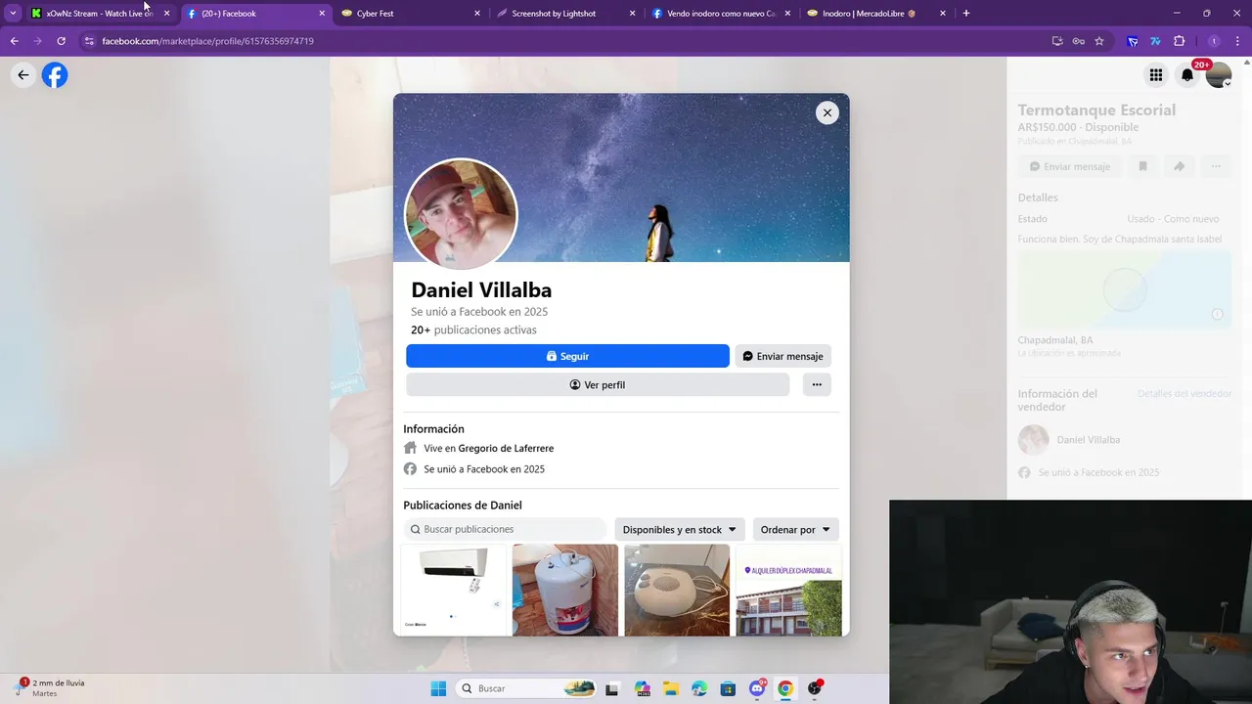Open site information icon in address bar
The height and width of the screenshot is (704, 1252).
89,41
